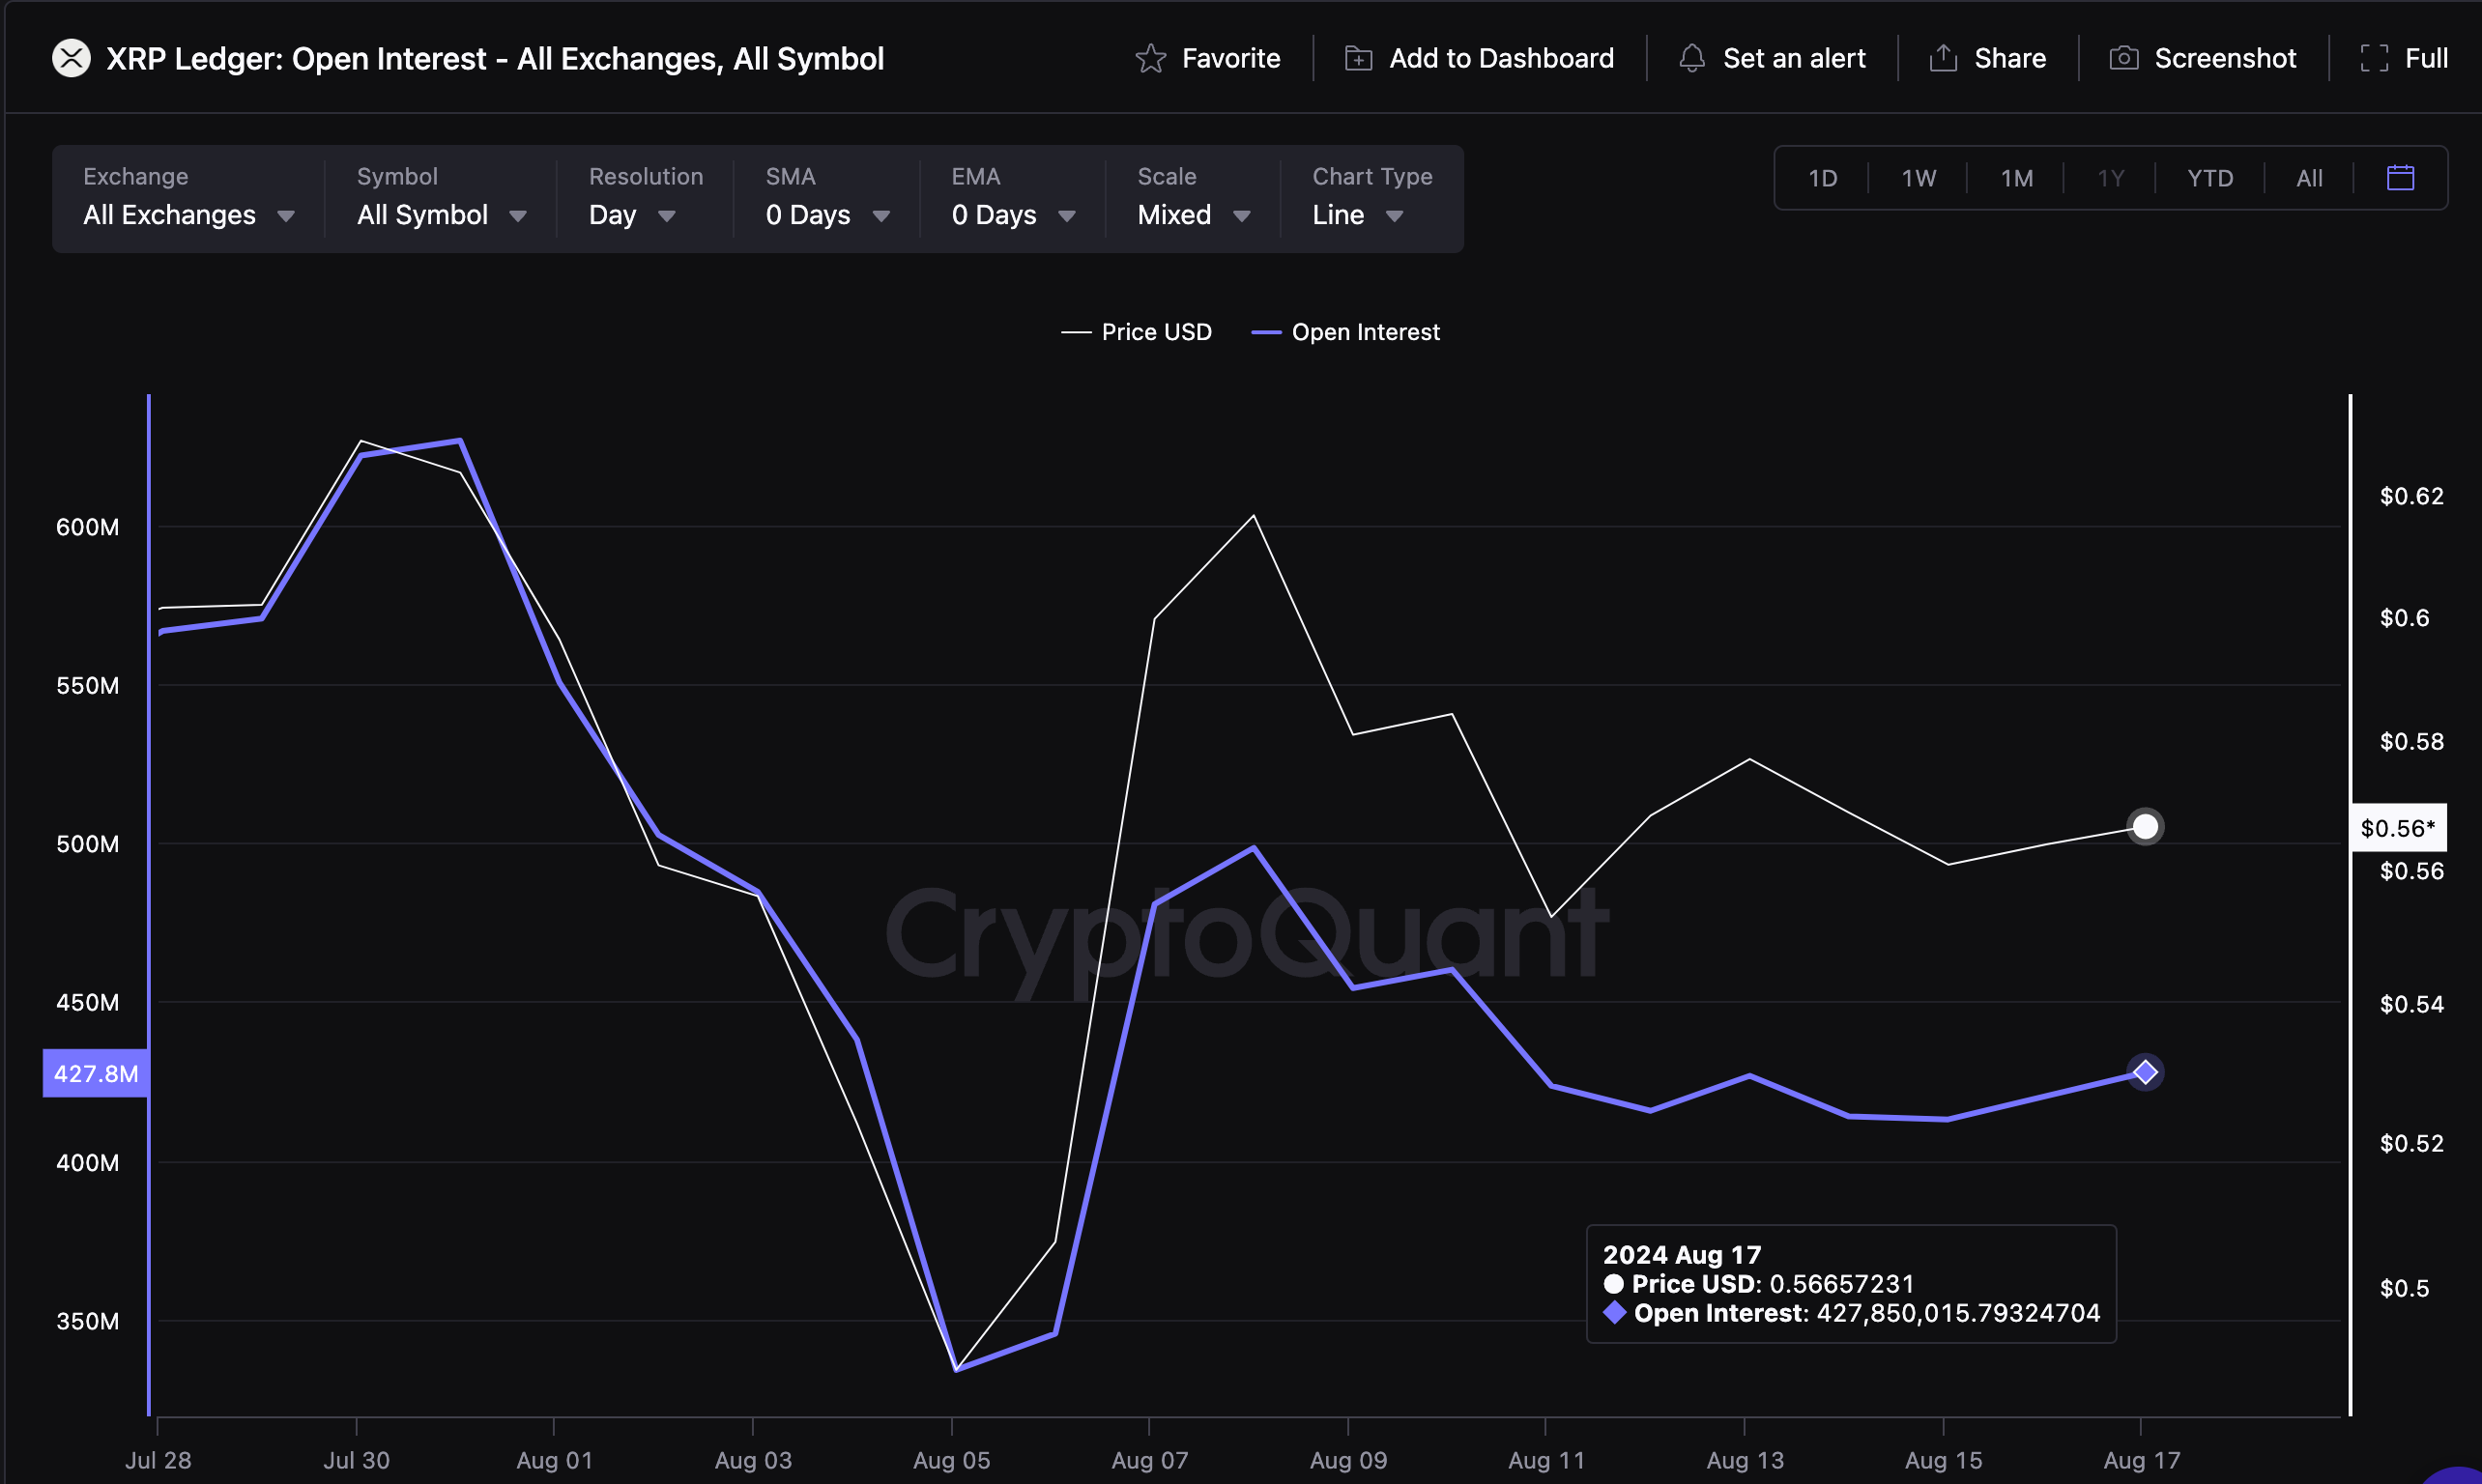Open the Exchange dropdown showing All Exchanges
This screenshot has height=1484, width=2482.
(188, 199)
